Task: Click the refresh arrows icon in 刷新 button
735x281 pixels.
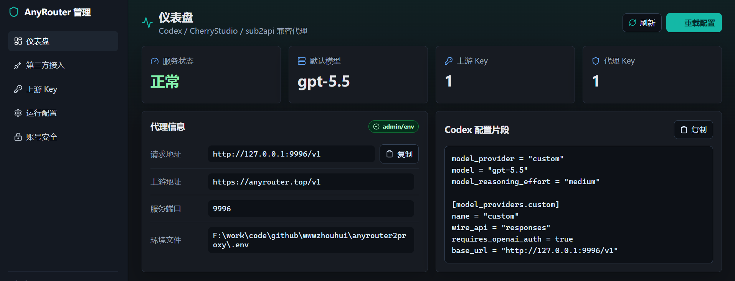Action: click(633, 23)
